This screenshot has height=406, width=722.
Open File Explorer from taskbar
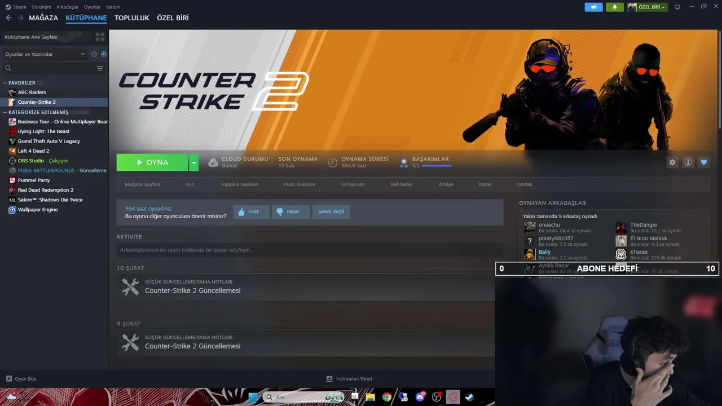370,397
